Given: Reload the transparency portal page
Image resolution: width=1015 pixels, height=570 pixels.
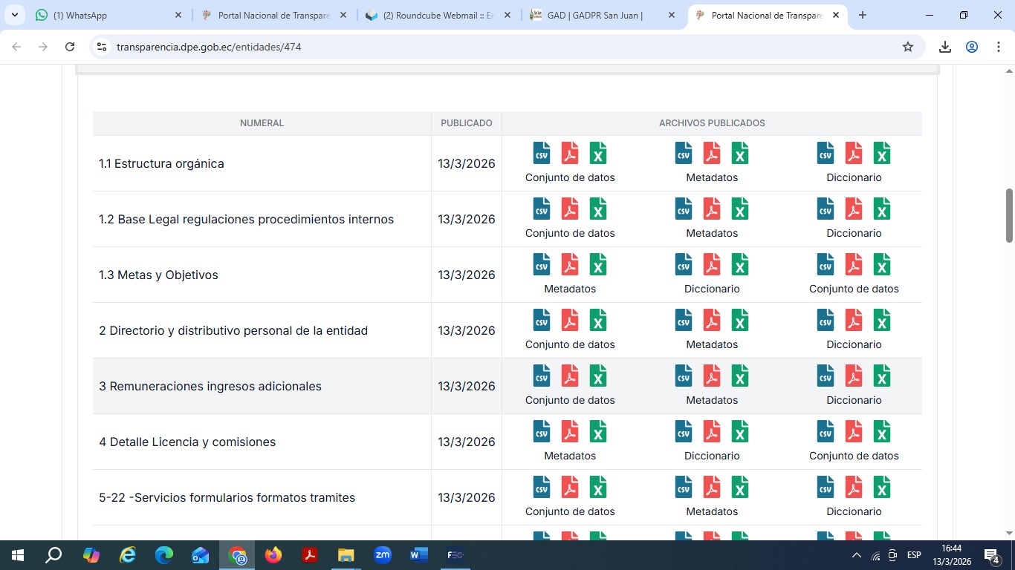Looking at the screenshot, I should pyautogui.click(x=70, y=47).
